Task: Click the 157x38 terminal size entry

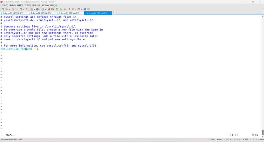Action: click(228, 139)
